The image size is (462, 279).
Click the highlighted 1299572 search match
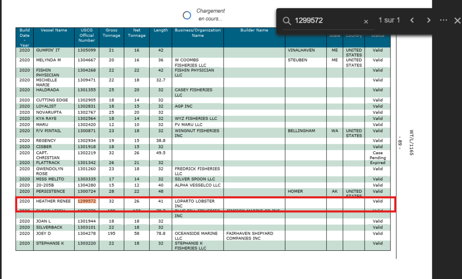click(x=86, y=201)
